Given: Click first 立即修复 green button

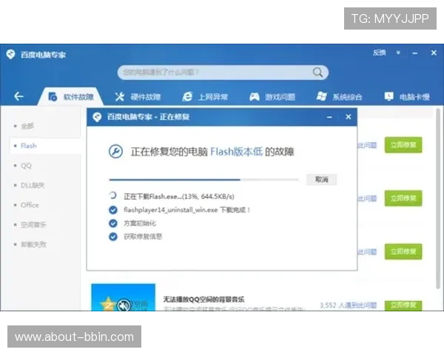Looking at the screenshot, I should point(403,145).
